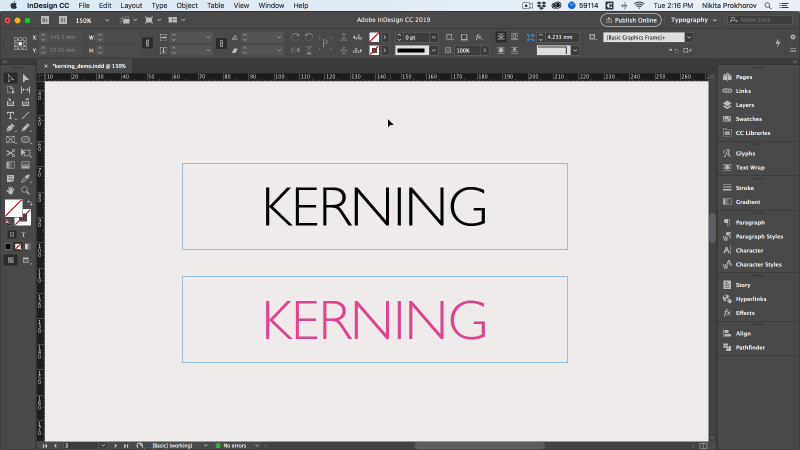Select the Pencil tool

[25, 128]
